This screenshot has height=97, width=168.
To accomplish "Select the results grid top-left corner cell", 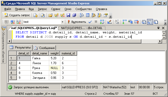I will pyautogui.click(x=13, y=53).
